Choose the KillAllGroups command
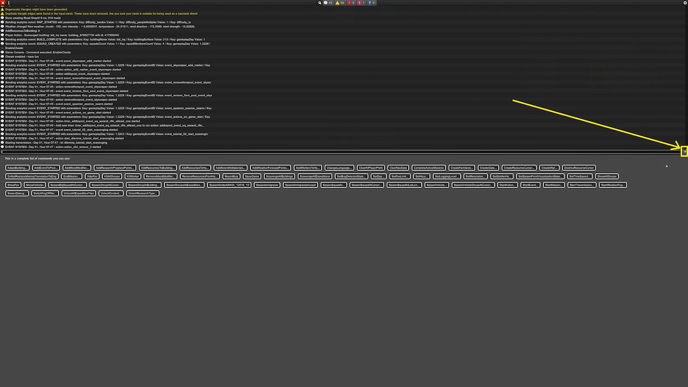 [111, 177]
